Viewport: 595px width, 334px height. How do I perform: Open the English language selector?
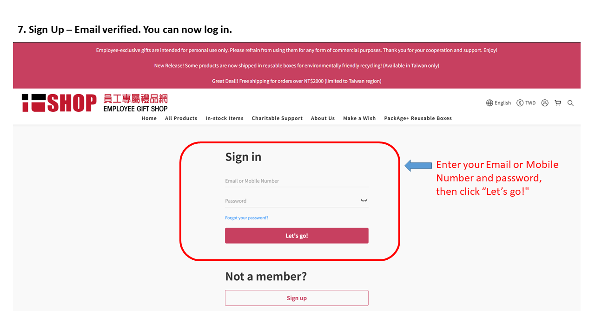pyautogui.click(x=502, y=103)
